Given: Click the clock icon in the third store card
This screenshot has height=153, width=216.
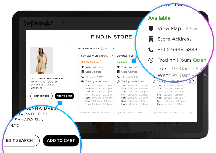Looking at the screenshot, I should pos(154,81).
